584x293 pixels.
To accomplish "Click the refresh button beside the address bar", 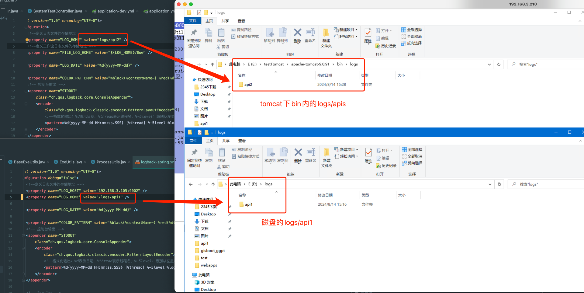I will click(499, 64).
